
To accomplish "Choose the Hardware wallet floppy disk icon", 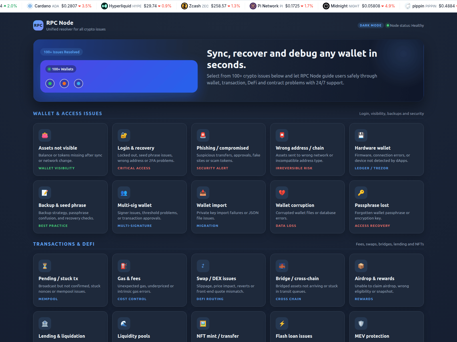I will point(361,135).
